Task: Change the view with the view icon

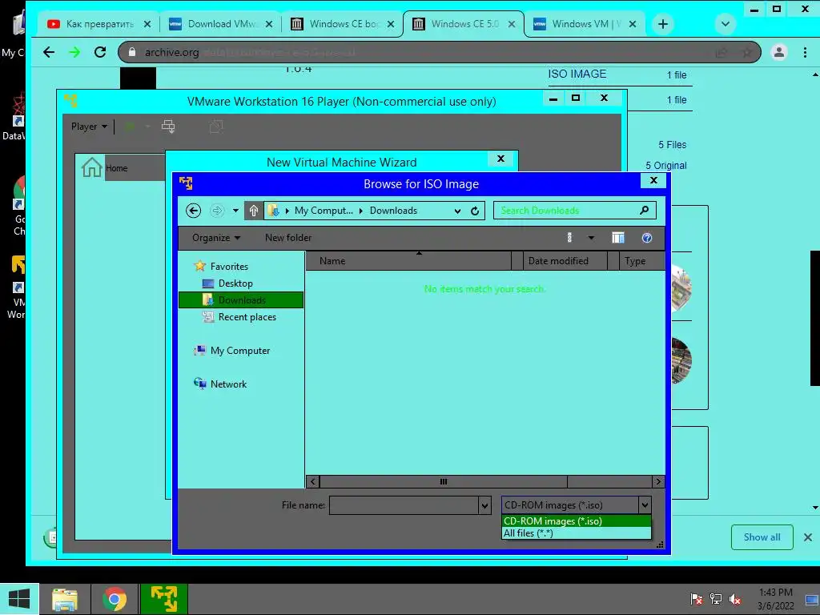Action: [x=569, y=238]
